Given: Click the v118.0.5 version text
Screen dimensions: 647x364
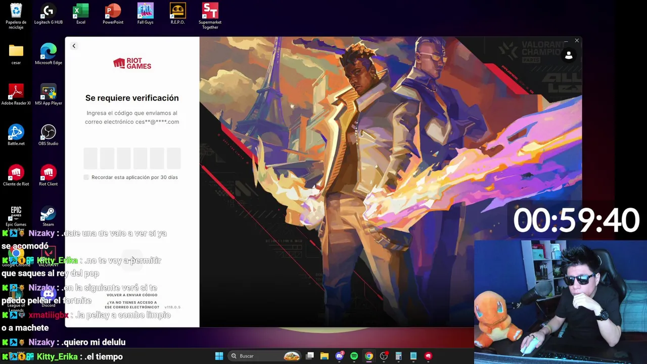Looking at the screenshot, I should 172,307.
